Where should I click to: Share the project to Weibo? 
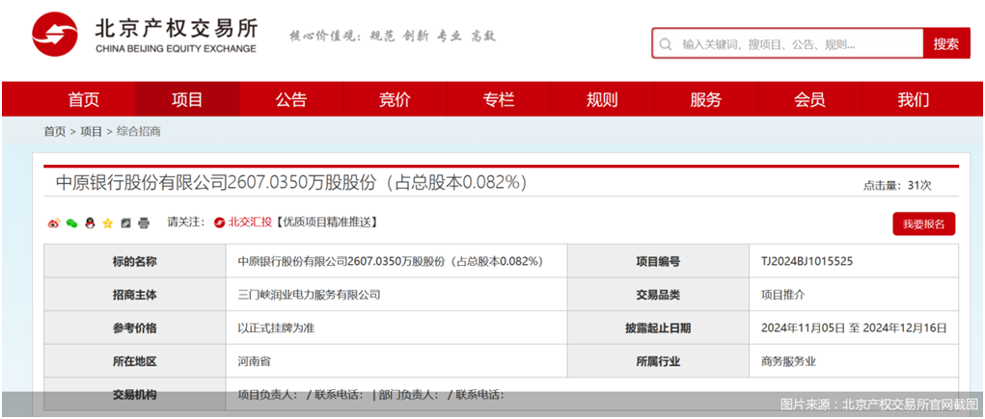(x=54, y=223)
